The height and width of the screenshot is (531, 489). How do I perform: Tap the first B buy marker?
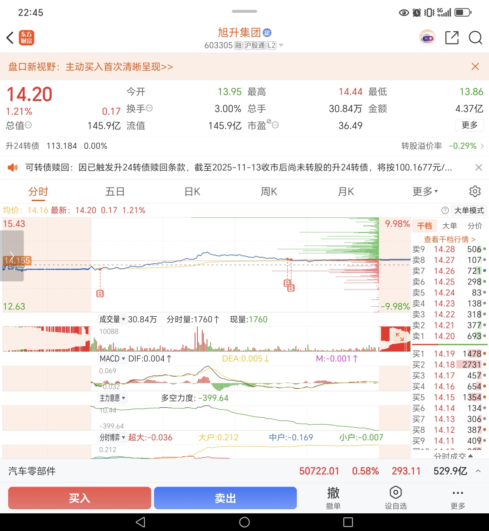tap(100, 294)
